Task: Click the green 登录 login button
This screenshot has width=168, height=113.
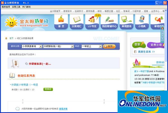Action: pos(139,45)
